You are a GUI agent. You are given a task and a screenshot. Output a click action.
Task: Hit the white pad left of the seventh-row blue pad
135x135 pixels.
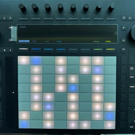(98, 116)
